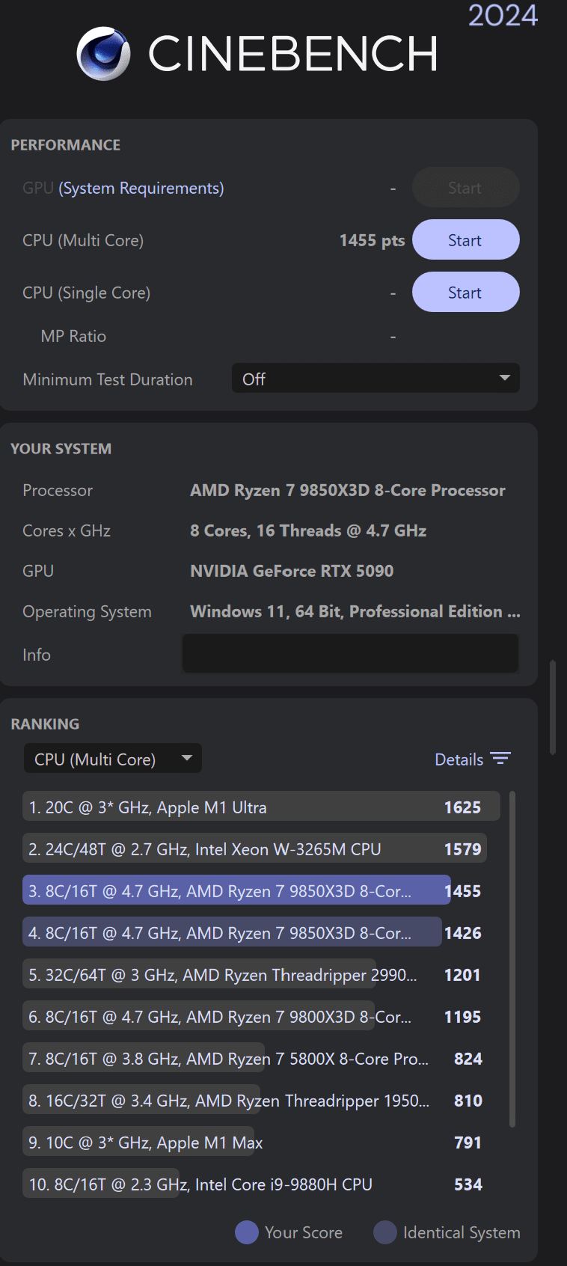Viewport: 567px width, 1266px height.
Task: Click into the Info text field
Action: [350, 654]
